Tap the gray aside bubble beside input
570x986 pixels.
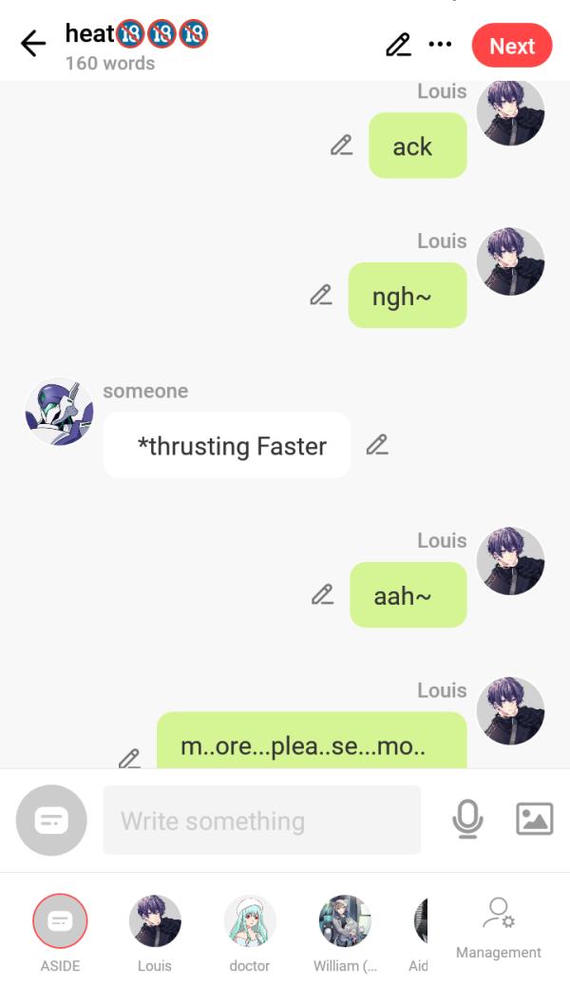tap(51, 820)
